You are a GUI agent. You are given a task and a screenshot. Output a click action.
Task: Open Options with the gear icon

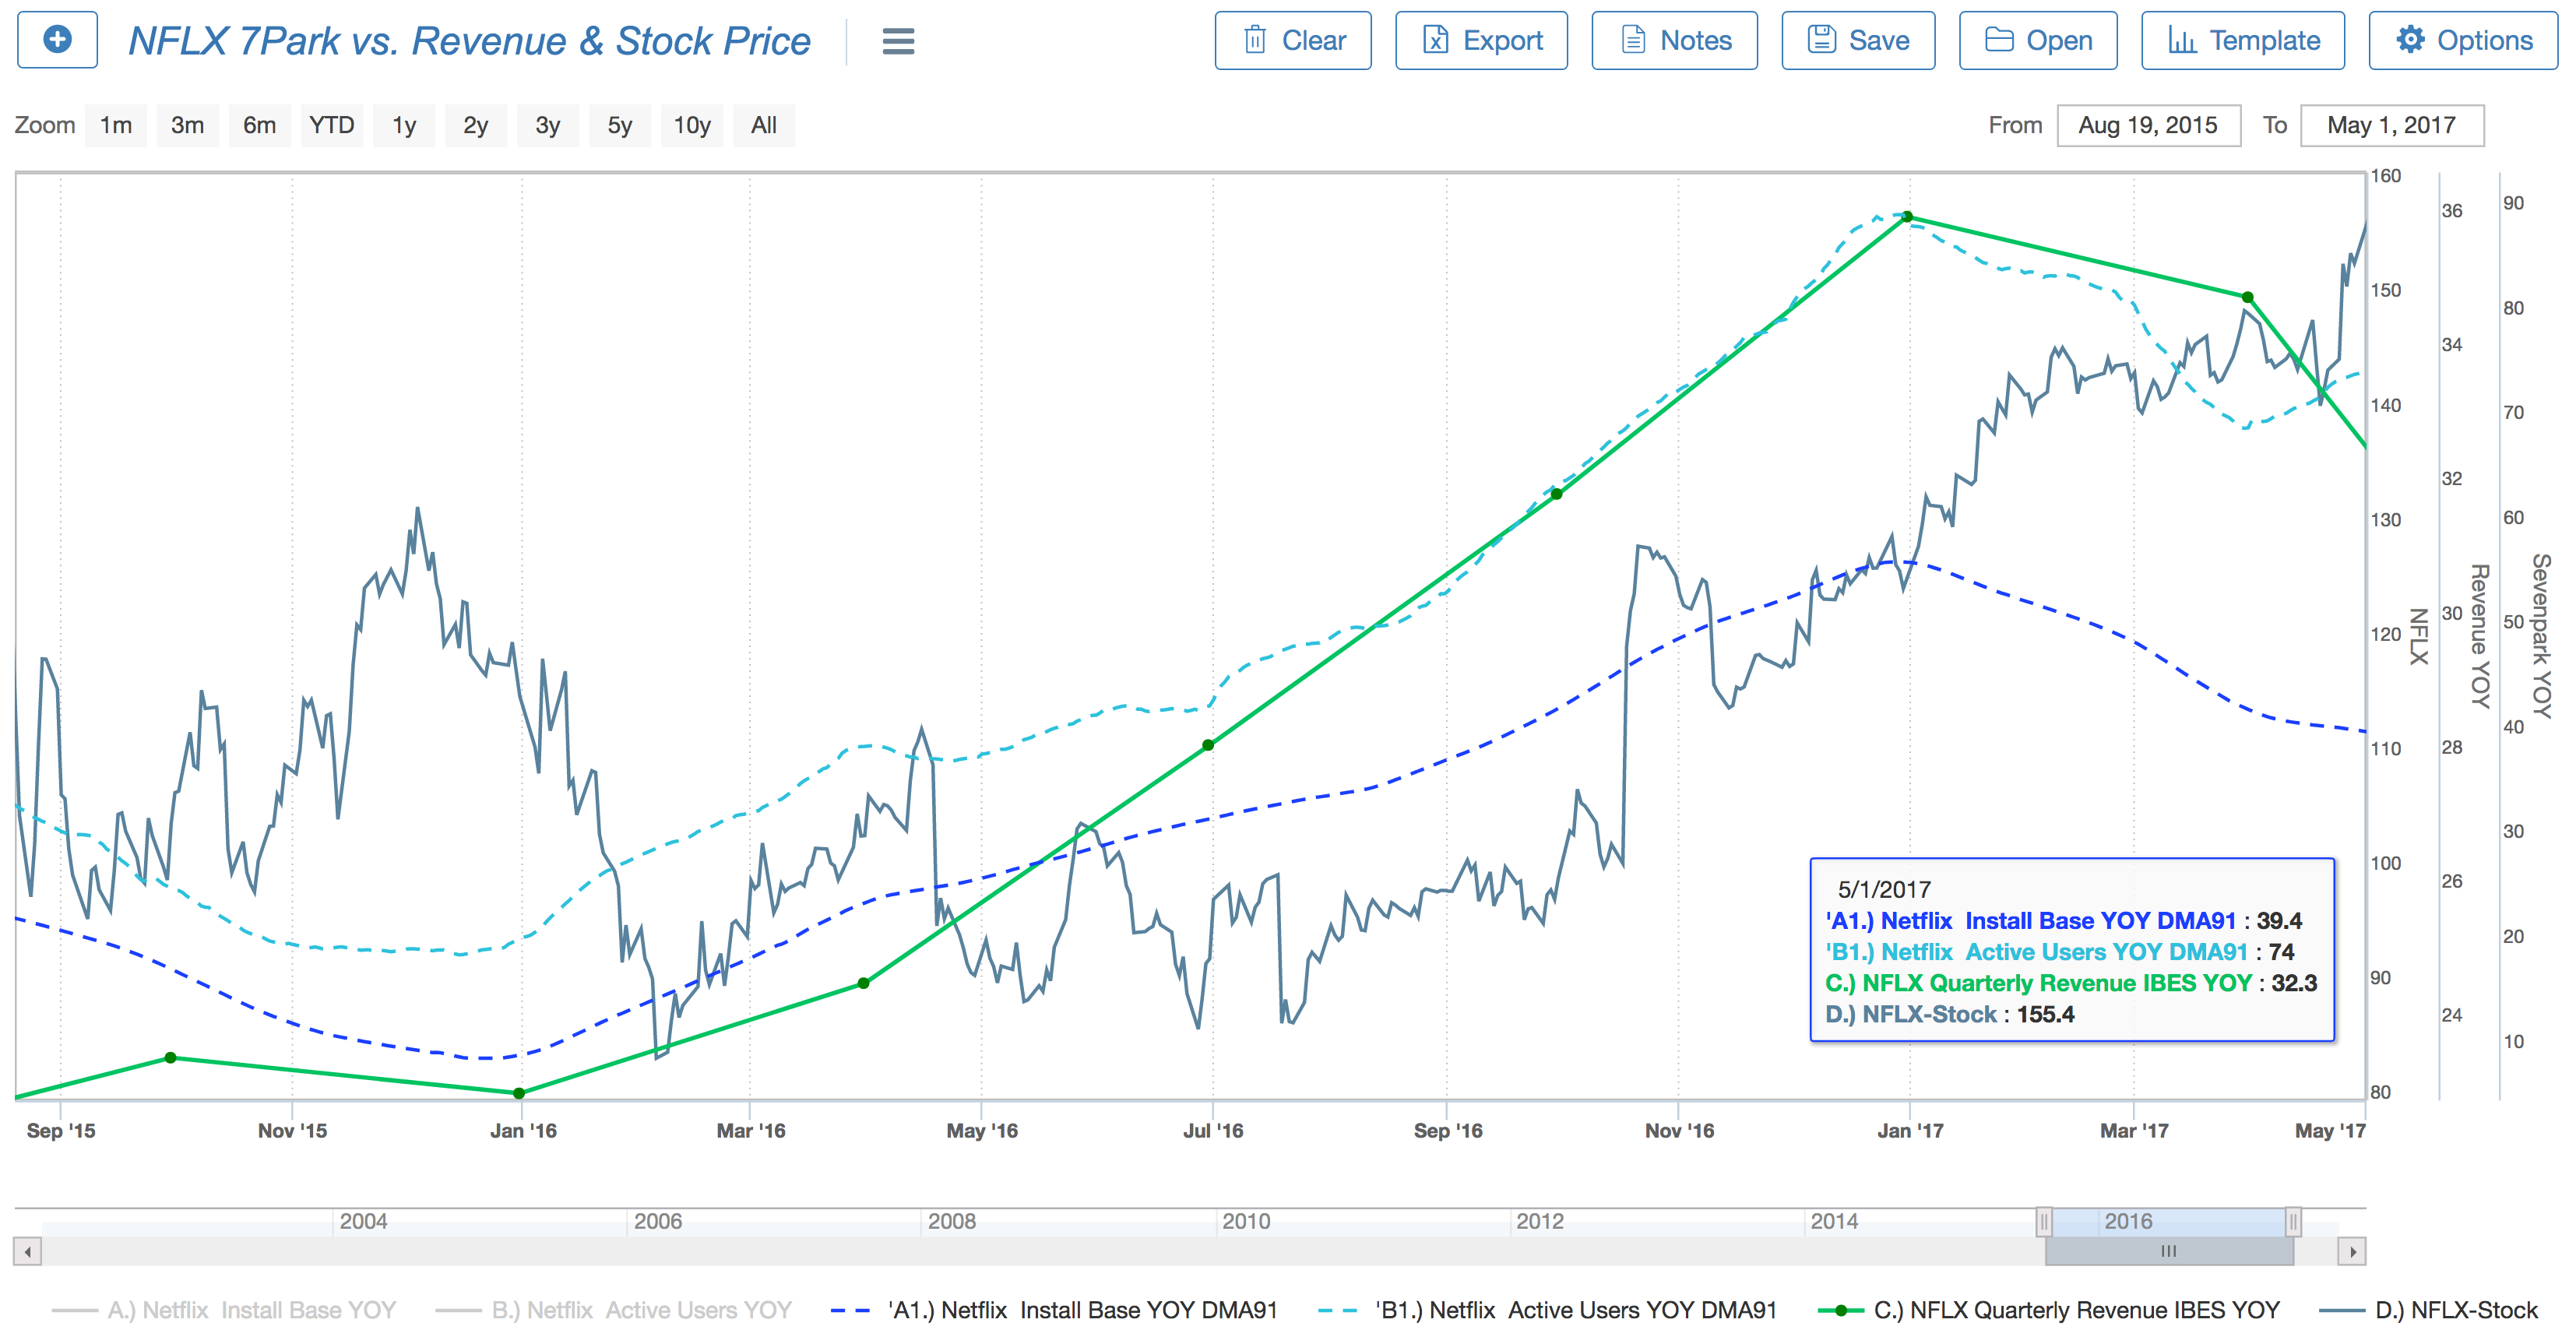pyautogui.click(x=2463, y=40)
